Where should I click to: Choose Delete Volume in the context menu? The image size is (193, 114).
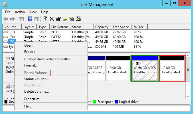pos(36,92)
